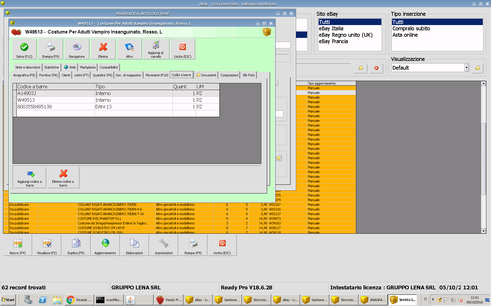The height and width of the screenshot is (306, 491).
Task: Open the Foto tab
Action: tap(249, 75)
